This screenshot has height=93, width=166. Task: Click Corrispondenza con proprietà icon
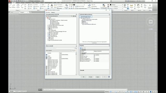(x=104, y=6)
